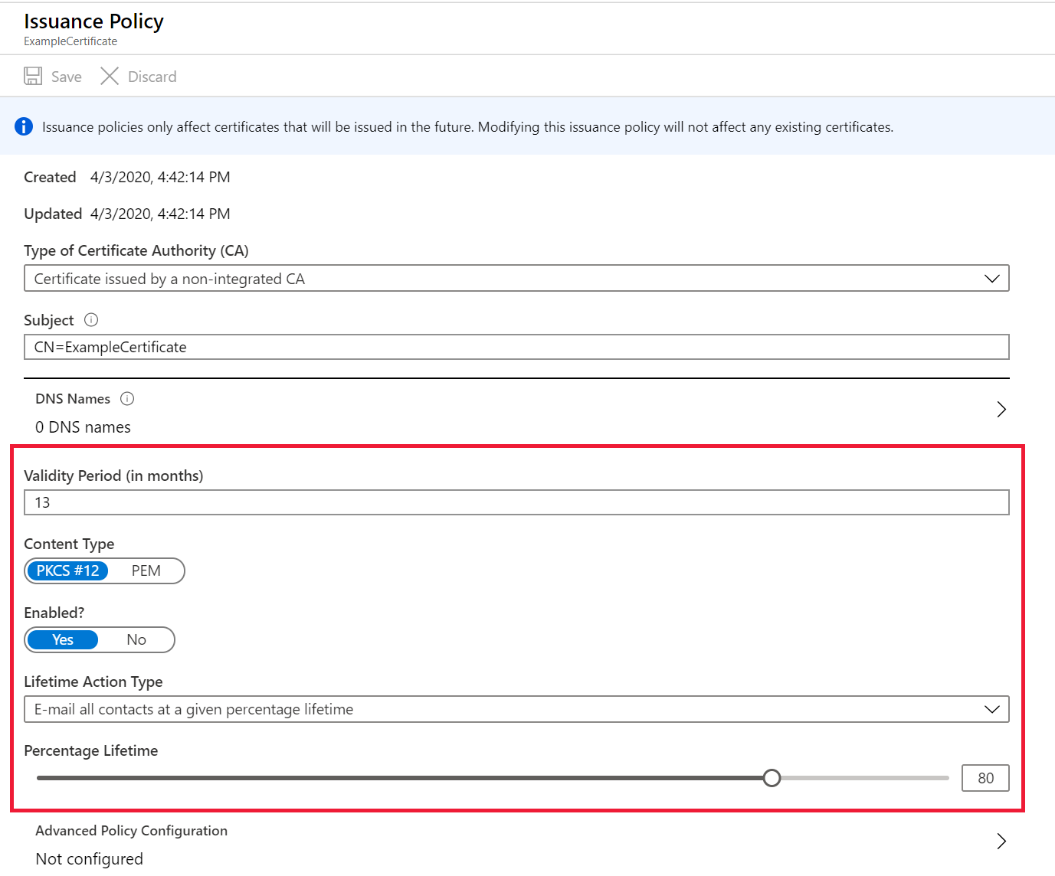Open the Lifetime Action Type dropdown
Viewport: 1055px width, 876px height.
tap(517, 709)
